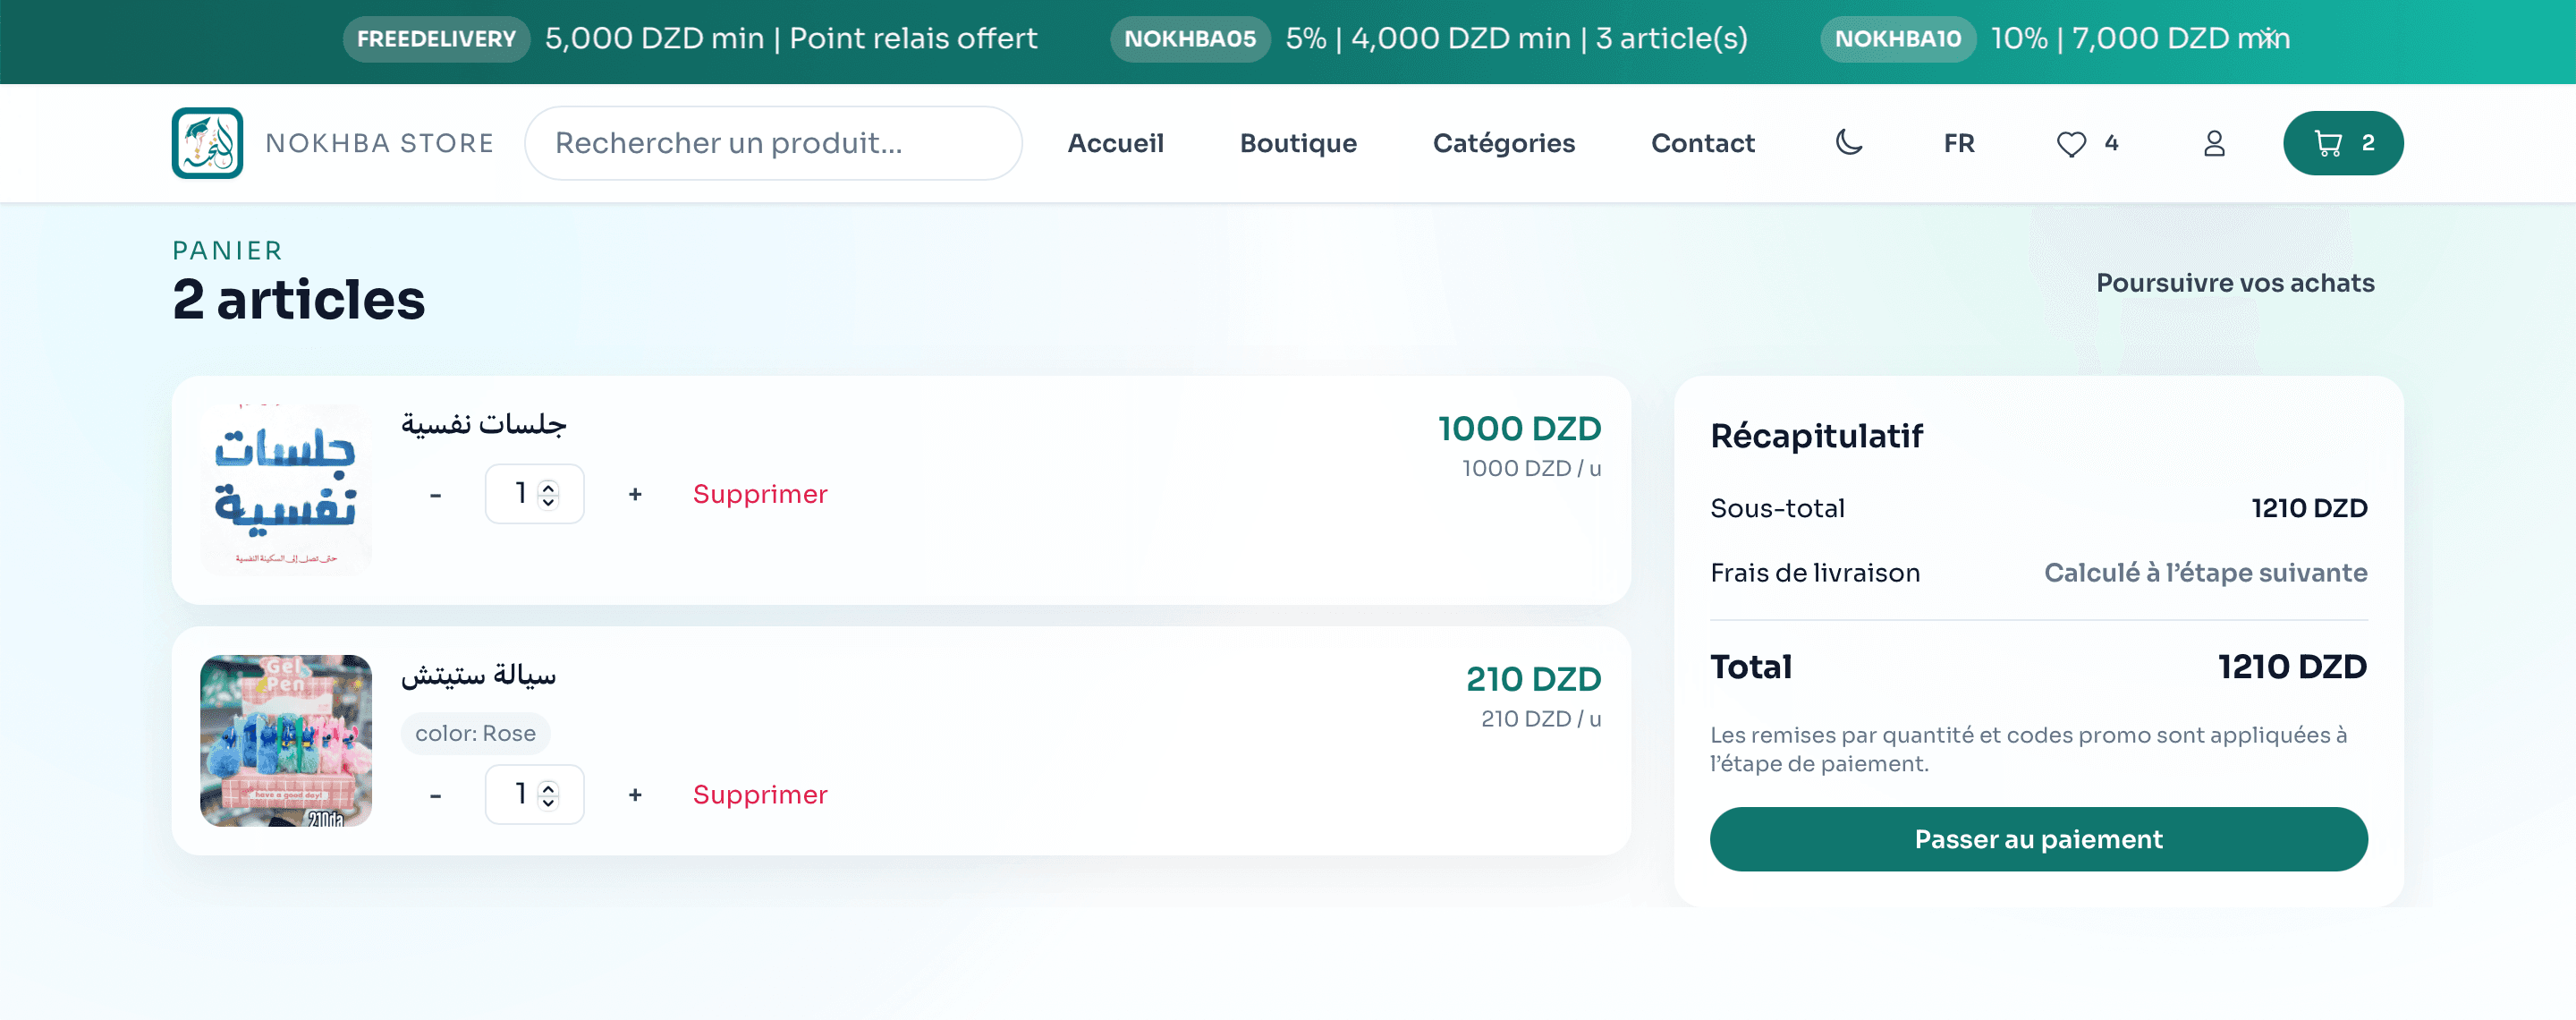Open the user account icon

tap(2214, 144)
